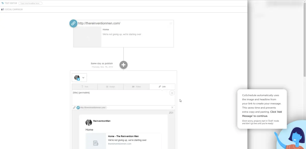
Task: Click the link preview thumbnail placeholder at top
Action: click(87, 37)
